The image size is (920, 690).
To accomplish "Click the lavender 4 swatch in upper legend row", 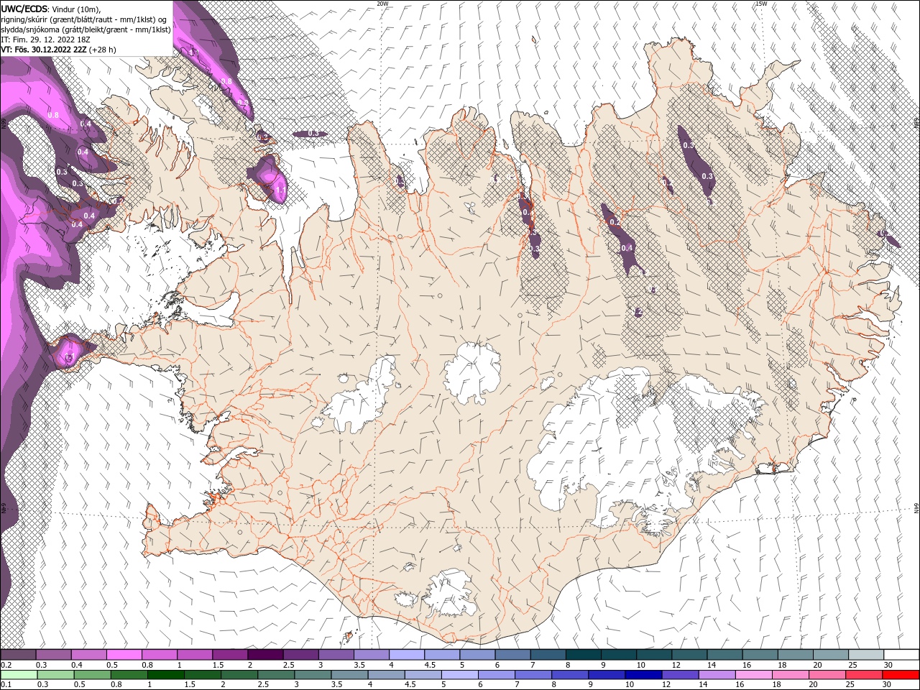I will pos(407,655).
